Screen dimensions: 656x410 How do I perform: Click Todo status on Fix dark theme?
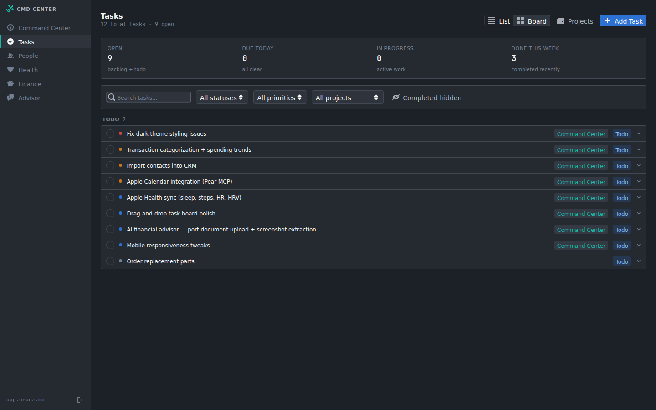point(622,134)
